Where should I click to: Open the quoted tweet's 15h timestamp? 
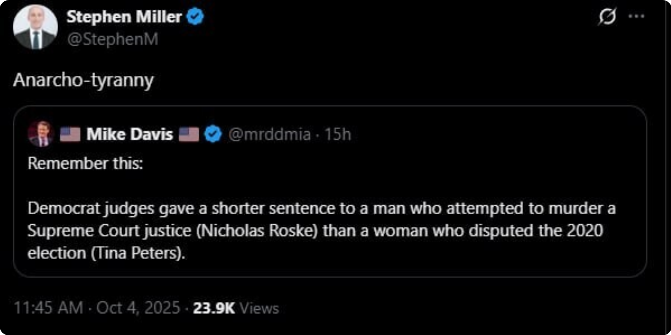click(337, 134)
